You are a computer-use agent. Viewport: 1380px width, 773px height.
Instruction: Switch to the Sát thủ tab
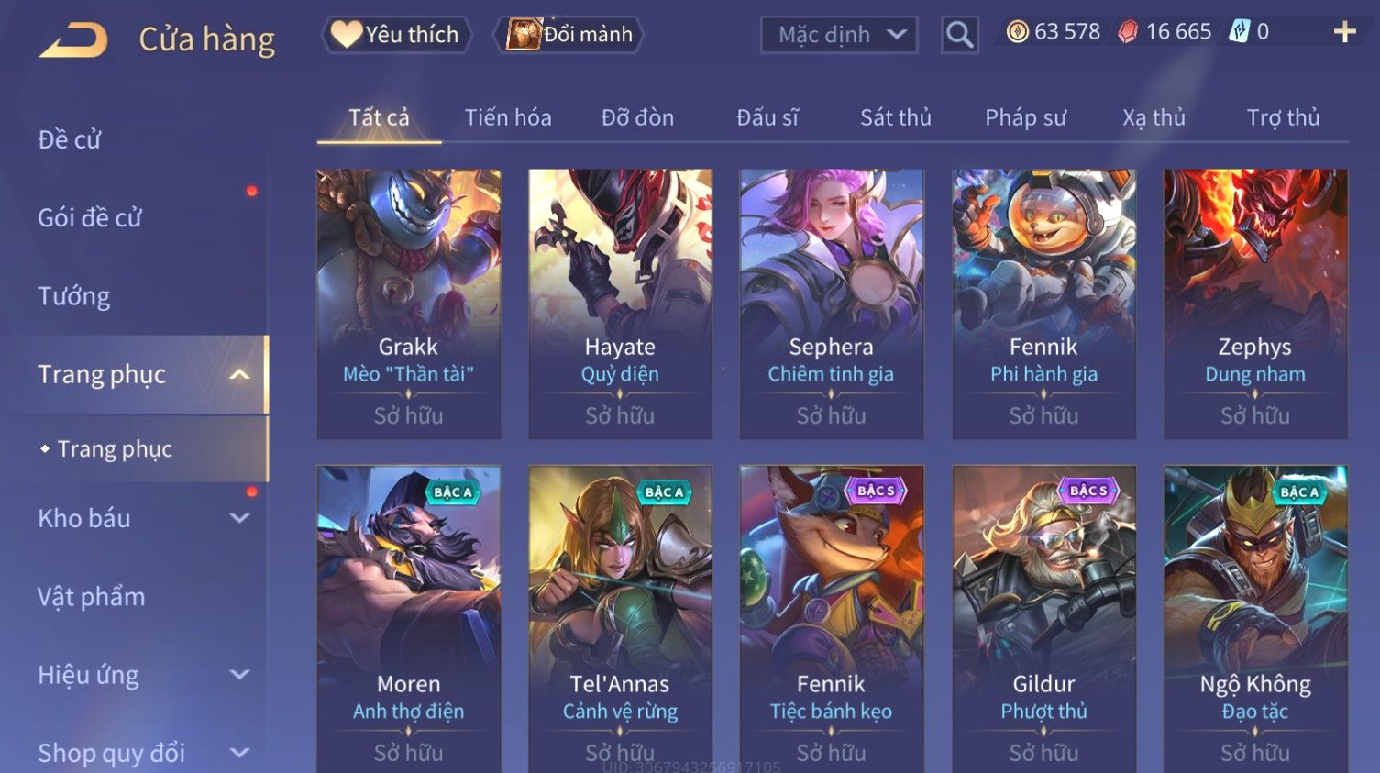pyautogui.click(x=895, y=117)
